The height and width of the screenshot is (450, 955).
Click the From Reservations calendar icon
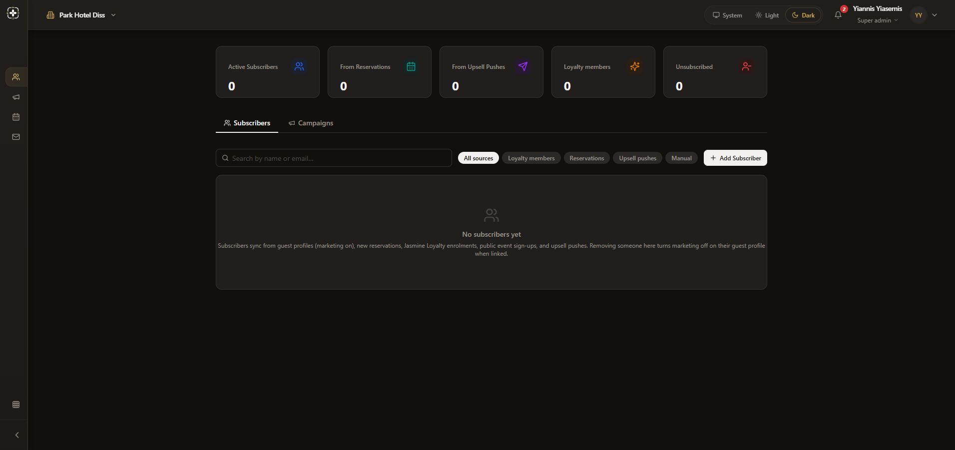pyautogui.click(x=411, y=66)
